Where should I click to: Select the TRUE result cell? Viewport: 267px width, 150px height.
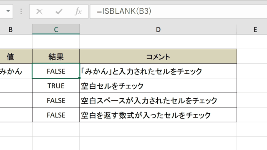[x=56, y=85]
